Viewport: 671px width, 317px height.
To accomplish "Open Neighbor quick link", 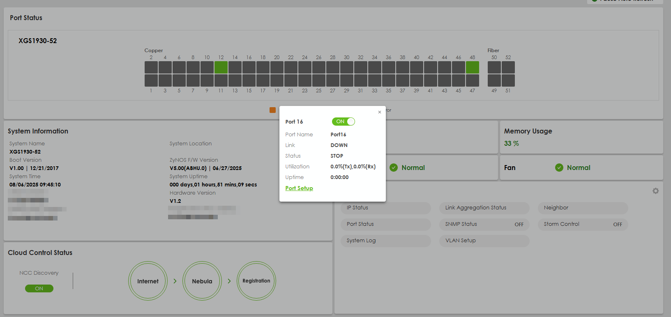I will [x=583, y=208].
